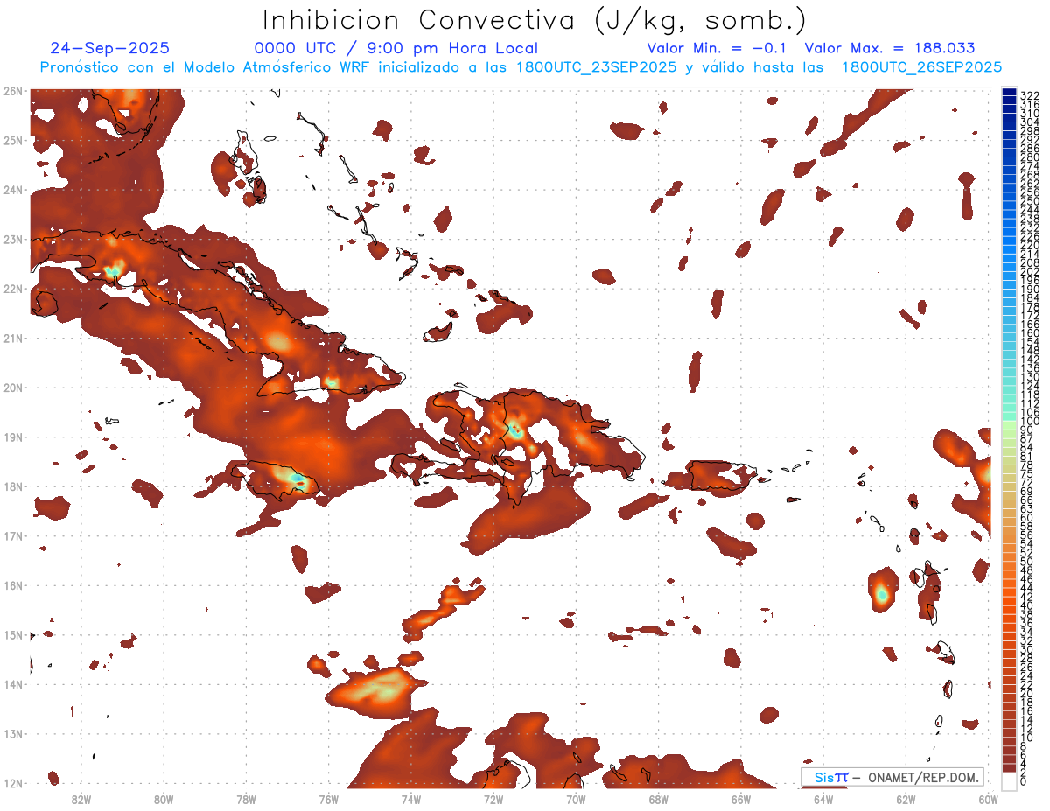Click the 60W longitude label
The height and width of the screenshot is (811, 1050).
click(x=988, y=799)
